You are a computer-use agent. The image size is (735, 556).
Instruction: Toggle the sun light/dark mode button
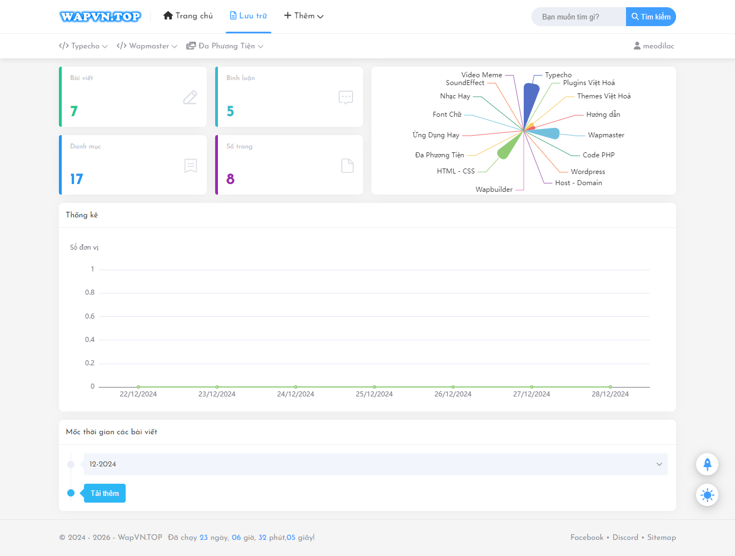[707, 495]
